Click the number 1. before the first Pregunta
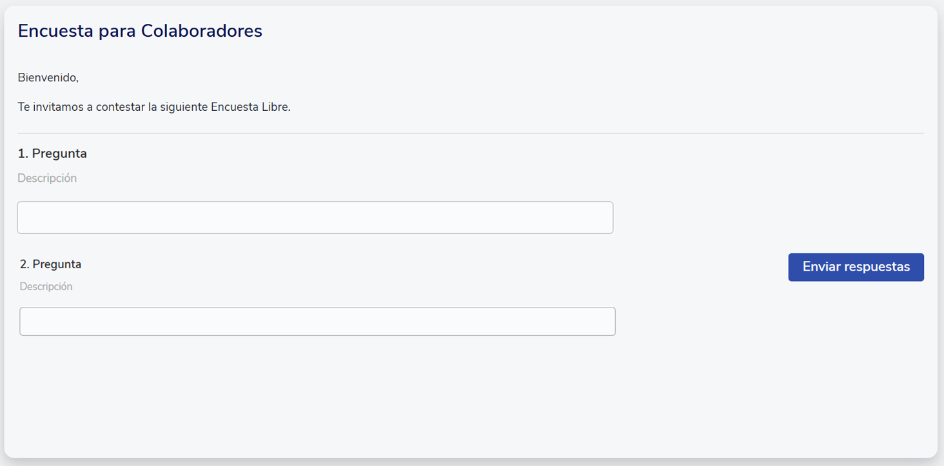The image size is (944, 466). pos(23,153)
